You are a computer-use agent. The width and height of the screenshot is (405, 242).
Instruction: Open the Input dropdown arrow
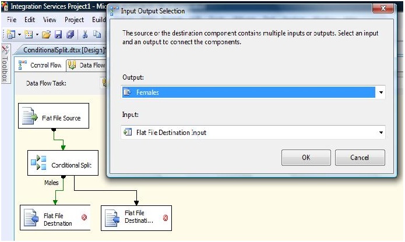[381, 133]
